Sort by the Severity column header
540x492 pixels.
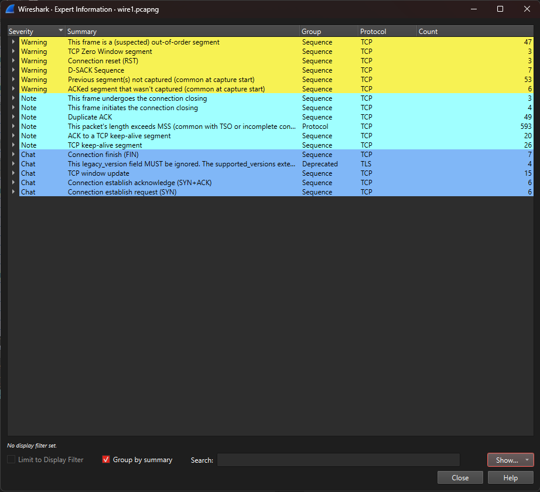[36, 31]
